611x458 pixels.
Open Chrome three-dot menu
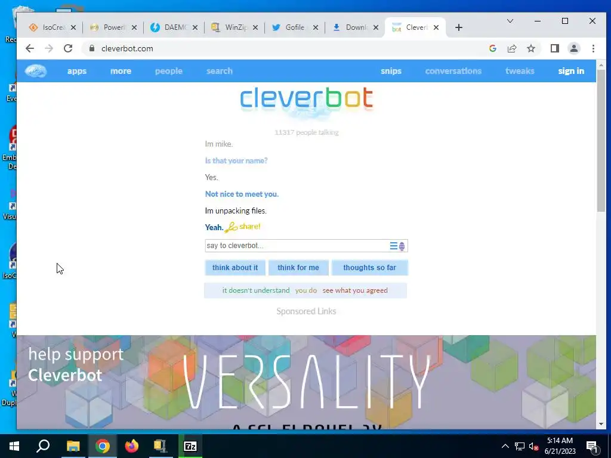[593, 48]
